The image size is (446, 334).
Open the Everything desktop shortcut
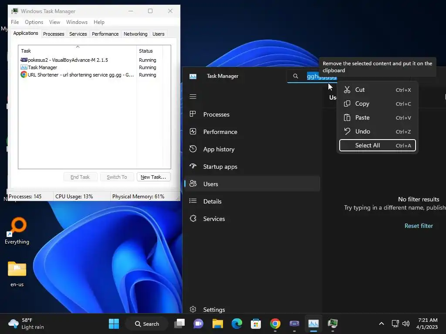tap(17, 231)
